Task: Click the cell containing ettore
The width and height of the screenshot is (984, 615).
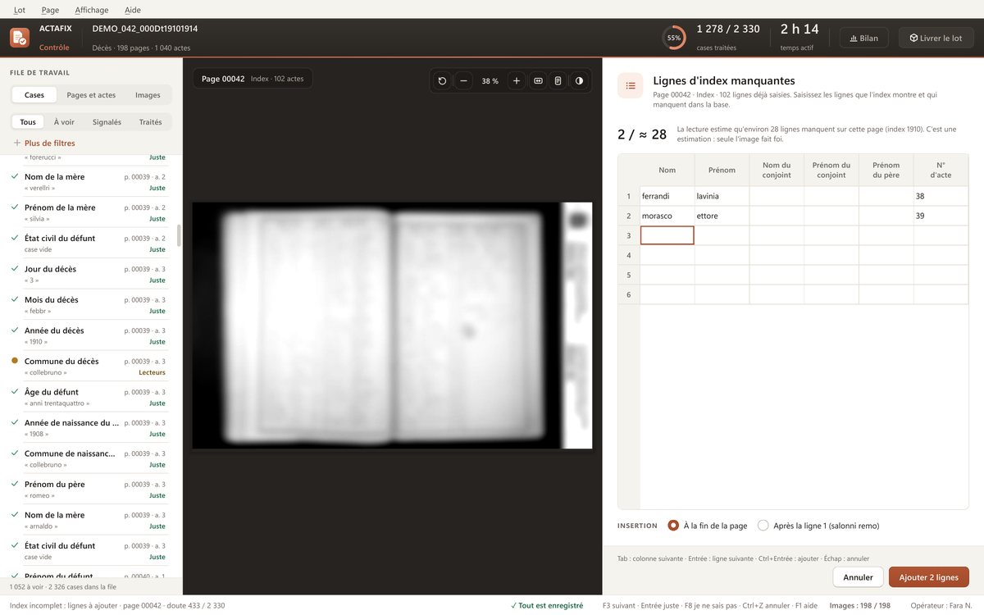Action: (722, 216)
